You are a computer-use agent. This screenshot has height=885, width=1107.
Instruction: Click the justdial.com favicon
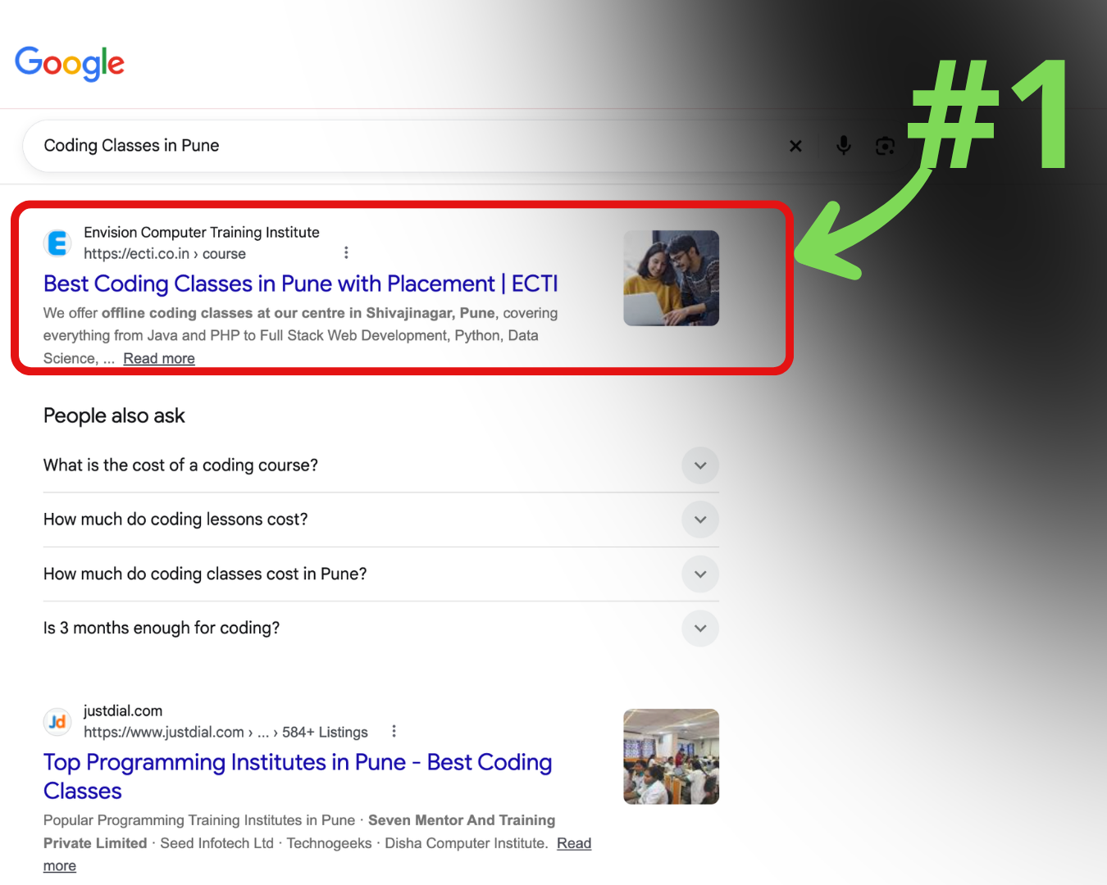click(57, 722)
